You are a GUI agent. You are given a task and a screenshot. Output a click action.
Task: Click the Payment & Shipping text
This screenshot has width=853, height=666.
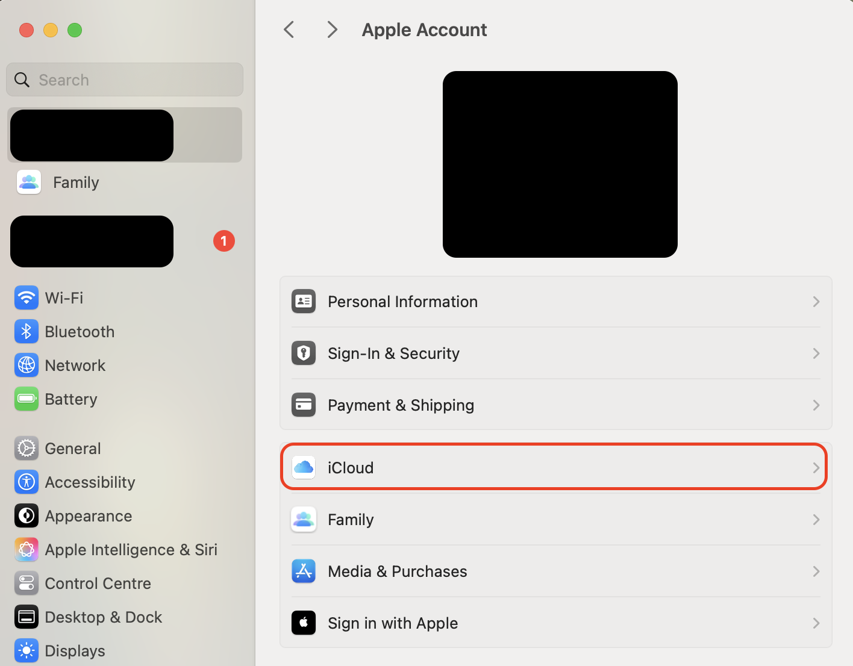point(401,405)
